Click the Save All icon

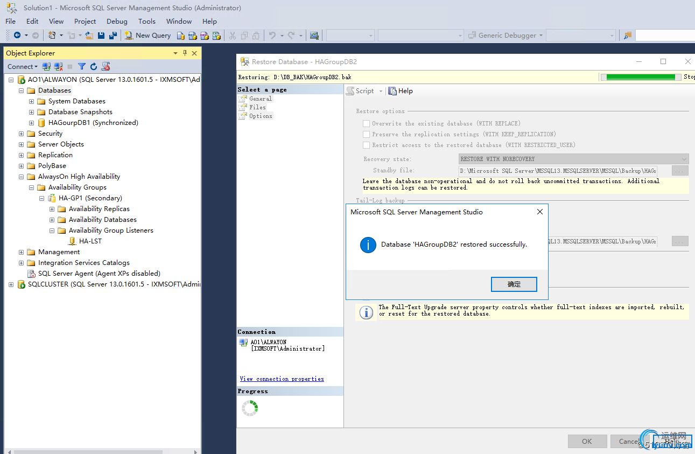click(113, 35)
